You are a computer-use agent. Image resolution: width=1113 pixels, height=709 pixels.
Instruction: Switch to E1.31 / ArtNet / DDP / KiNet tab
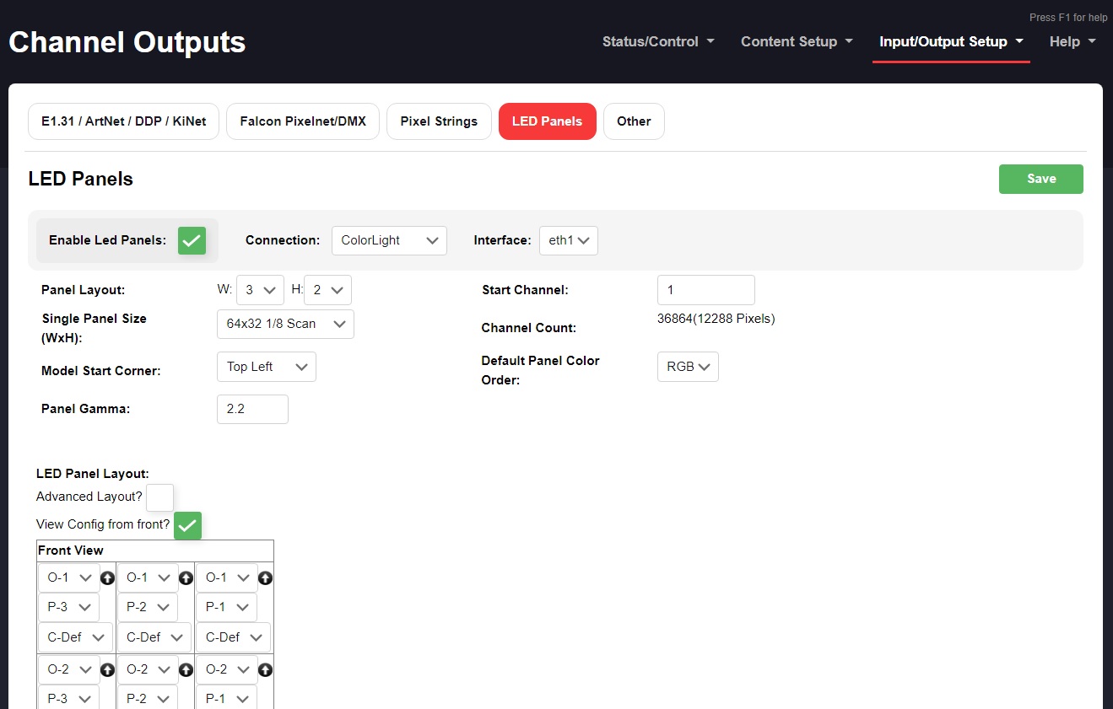tap(124, 121)
